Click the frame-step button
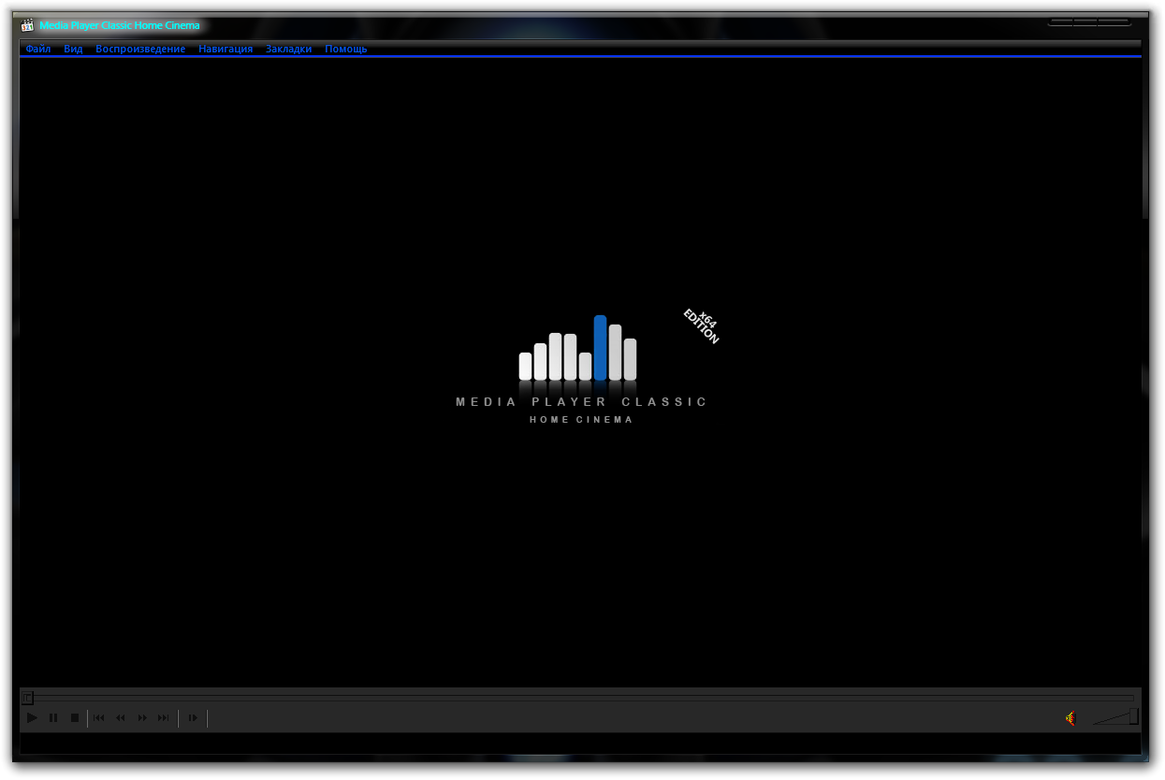 [193, 718]
